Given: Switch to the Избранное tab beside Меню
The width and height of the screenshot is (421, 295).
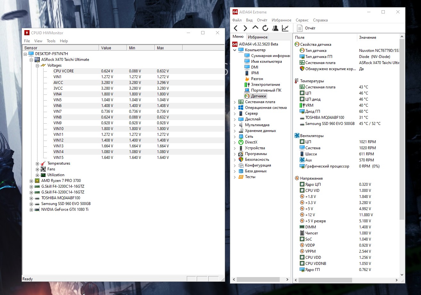Looking at the screenshot, I should coord(258,37).
